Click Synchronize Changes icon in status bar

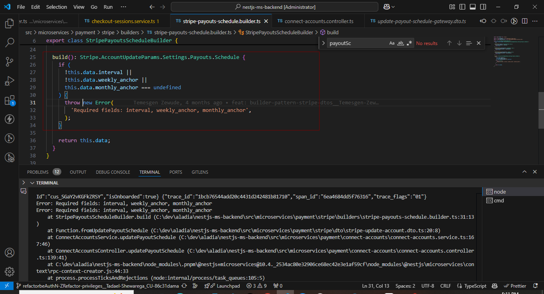(184, 286)
